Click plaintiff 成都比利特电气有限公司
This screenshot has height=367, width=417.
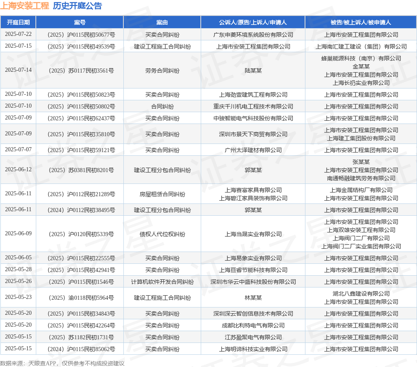click(x=253, y=325)
